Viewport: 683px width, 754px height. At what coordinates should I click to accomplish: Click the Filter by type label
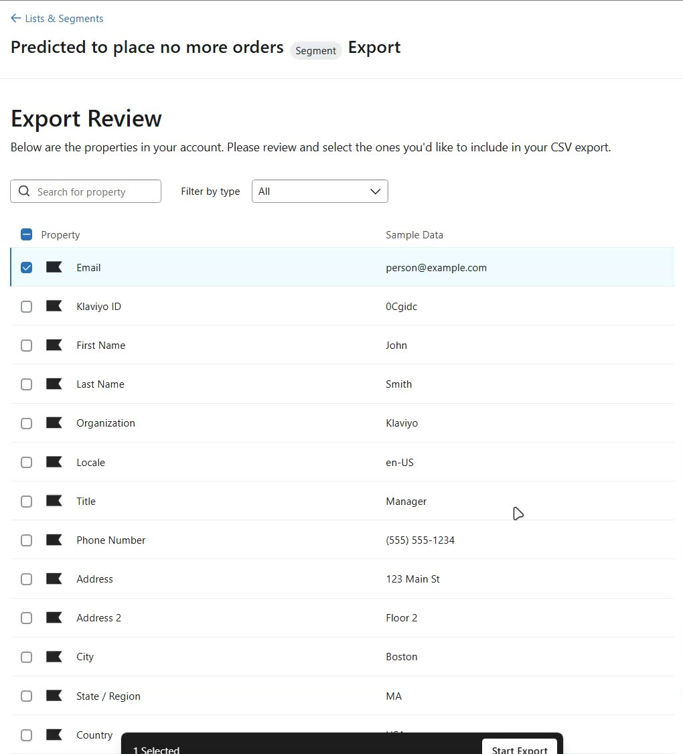pos(210,192)
